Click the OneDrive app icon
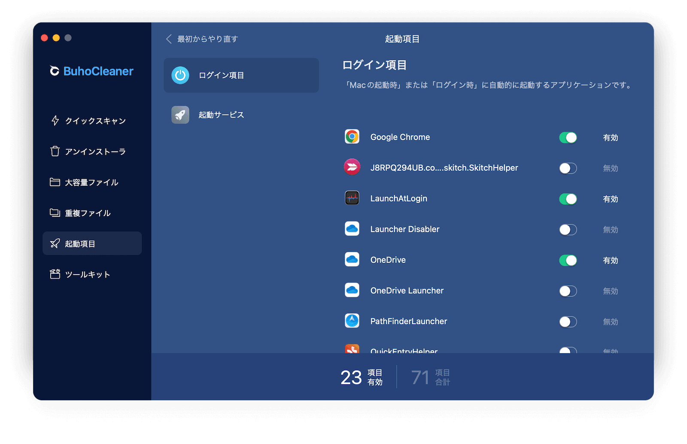687x444 pixels. (352, 260)
